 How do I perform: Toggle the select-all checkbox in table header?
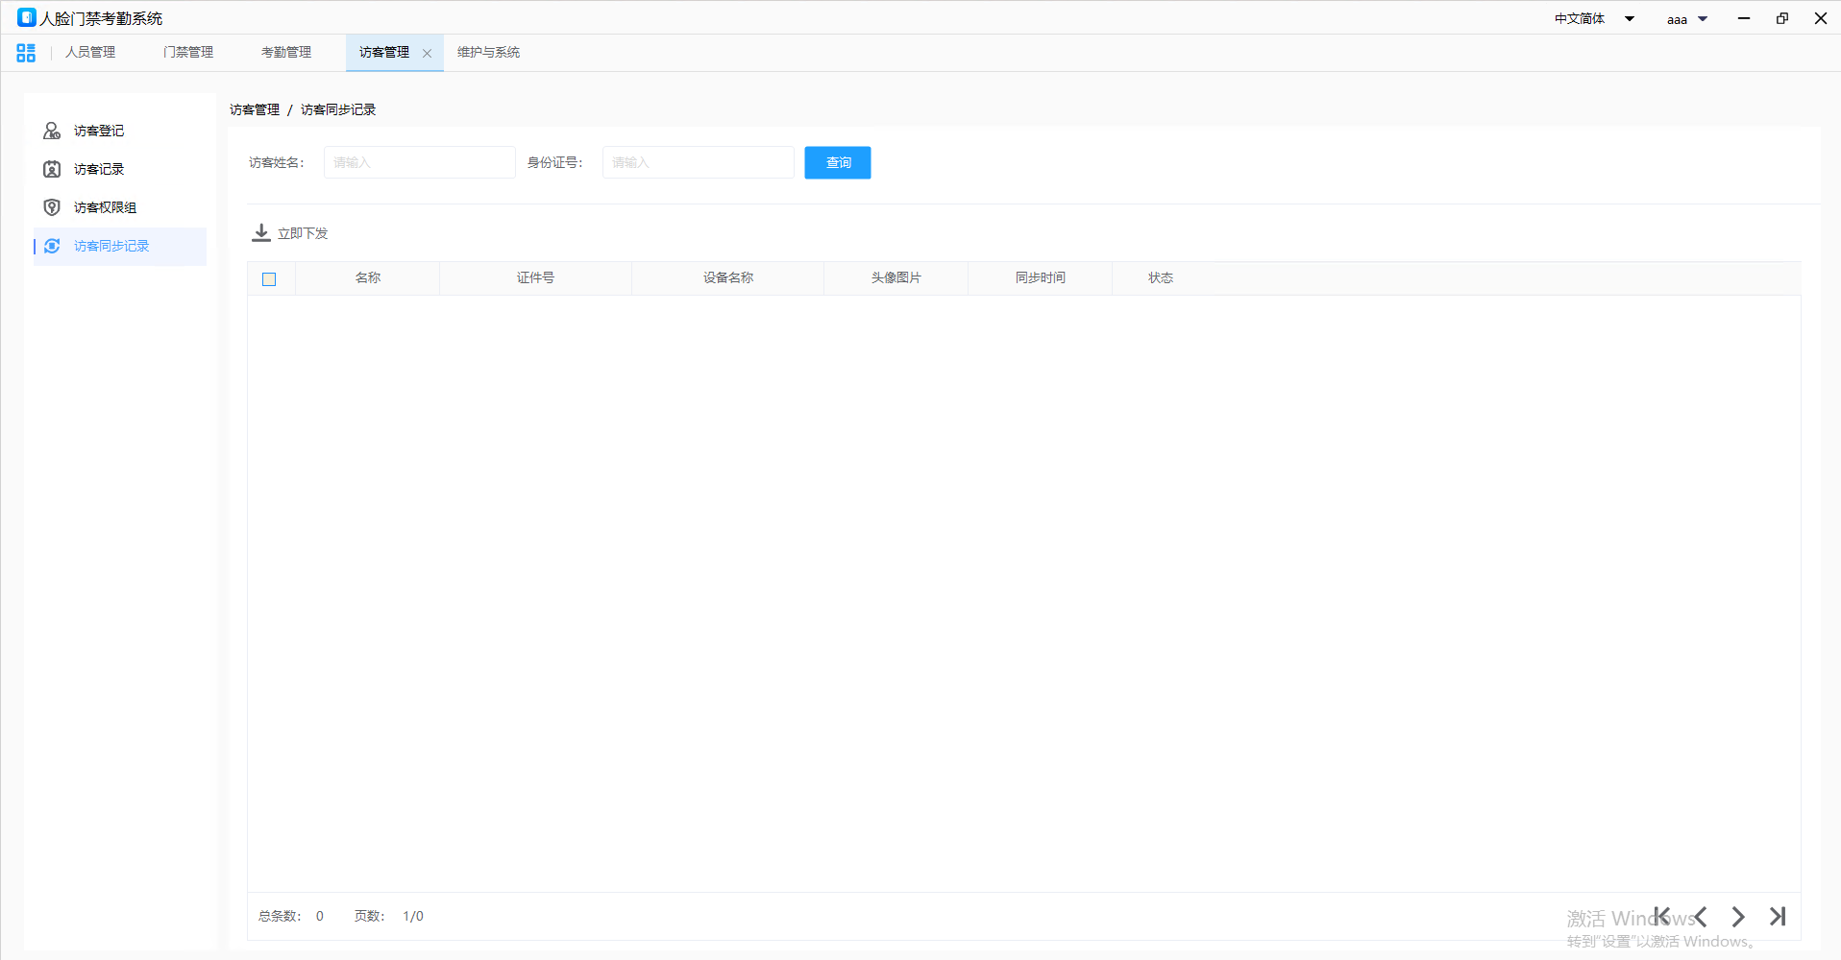[269, 279]
